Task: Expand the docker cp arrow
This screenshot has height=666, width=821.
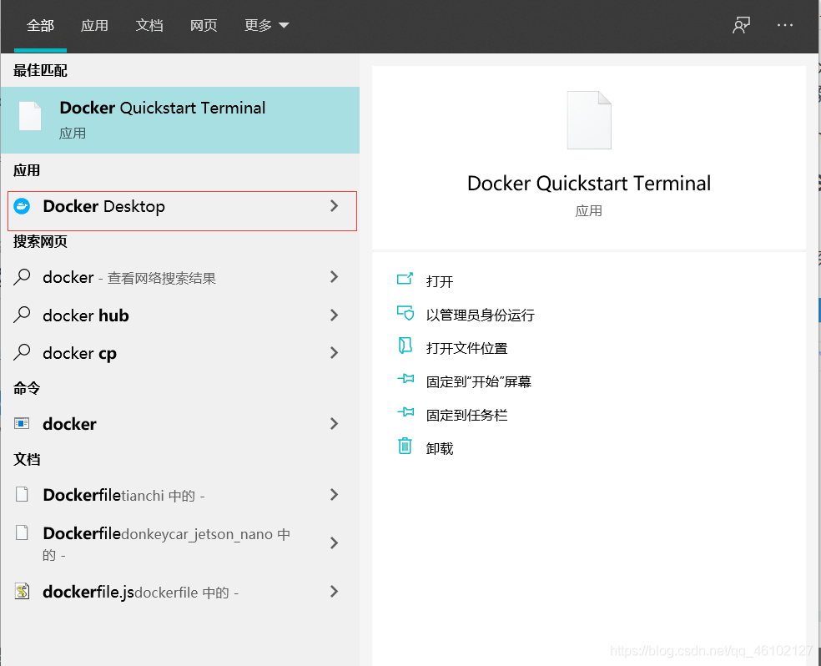Action: [334, 353]
